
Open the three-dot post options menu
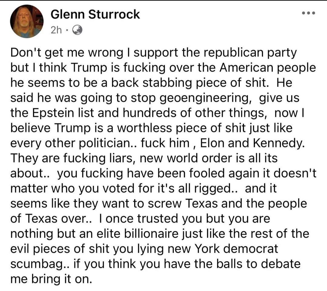pyautogui.click(x=309, y=14)
